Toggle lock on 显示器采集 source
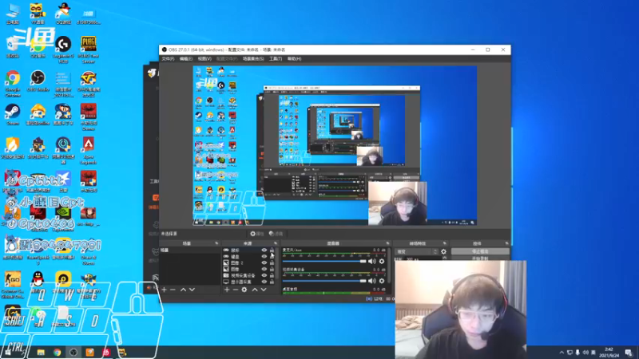Image resolution: width=639 pixels, height=359 pixels. coord(272,282)
